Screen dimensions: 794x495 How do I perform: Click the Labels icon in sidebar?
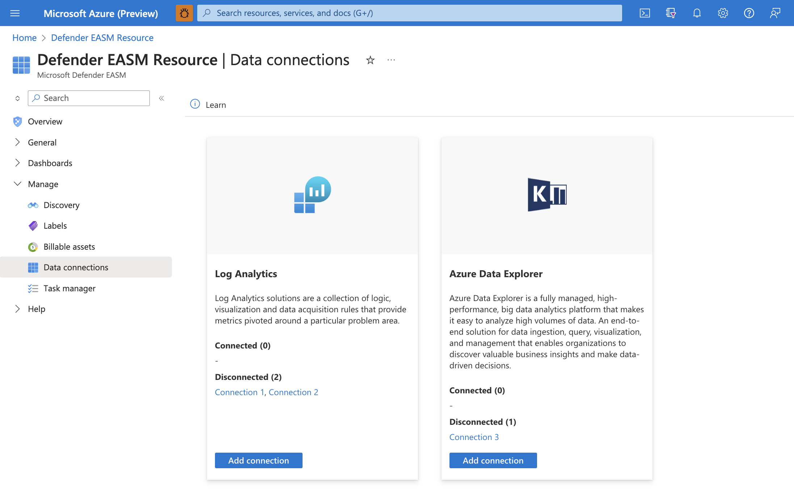(x=33, y=225)
